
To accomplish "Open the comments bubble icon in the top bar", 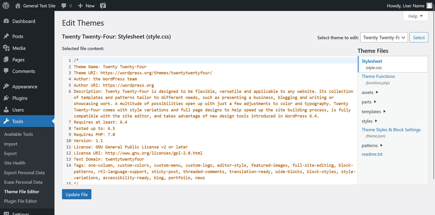I will [63, 5].
